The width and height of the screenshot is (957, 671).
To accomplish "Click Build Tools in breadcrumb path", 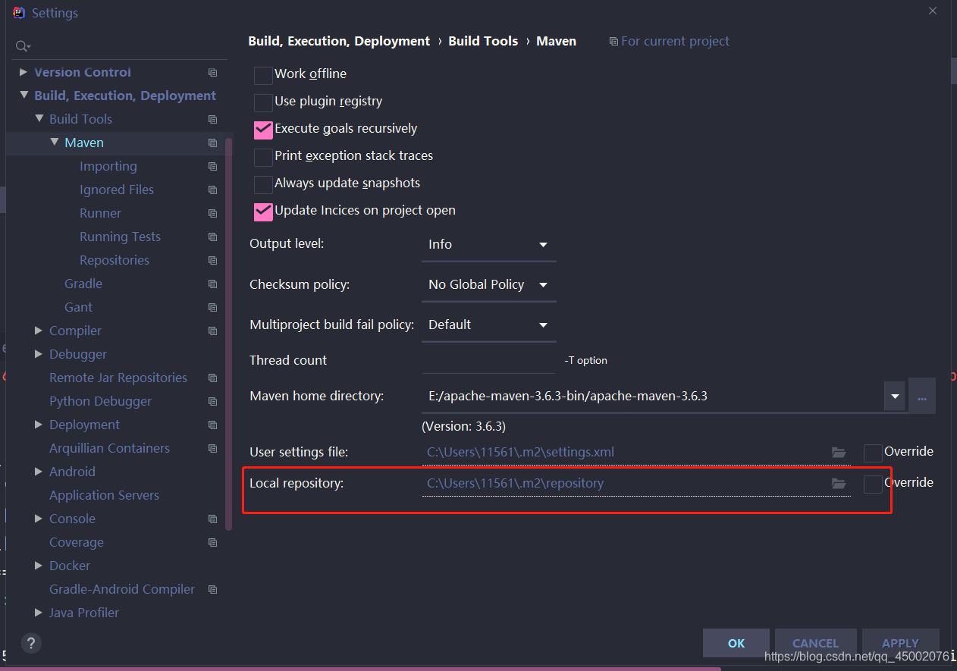I will pos(483,41).
